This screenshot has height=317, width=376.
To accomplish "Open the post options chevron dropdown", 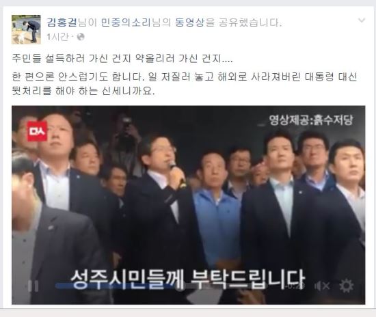I will 362,20.
